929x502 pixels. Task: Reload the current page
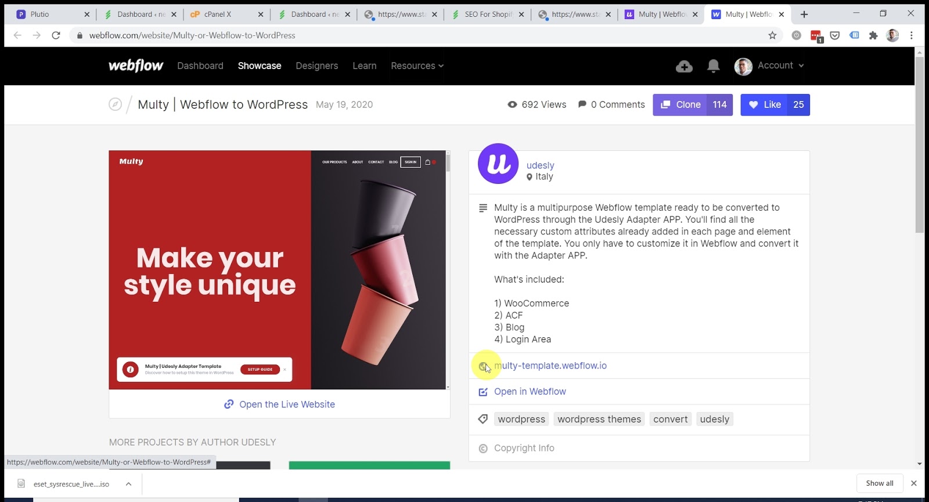point(56,35)
